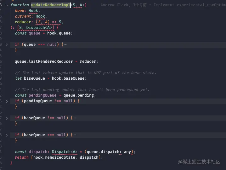The height and width of the screenshot is (170, 226).
Task: Click the fold ellipsis after 'baseQueue !== null) {'
Action: tap(75, 118)
